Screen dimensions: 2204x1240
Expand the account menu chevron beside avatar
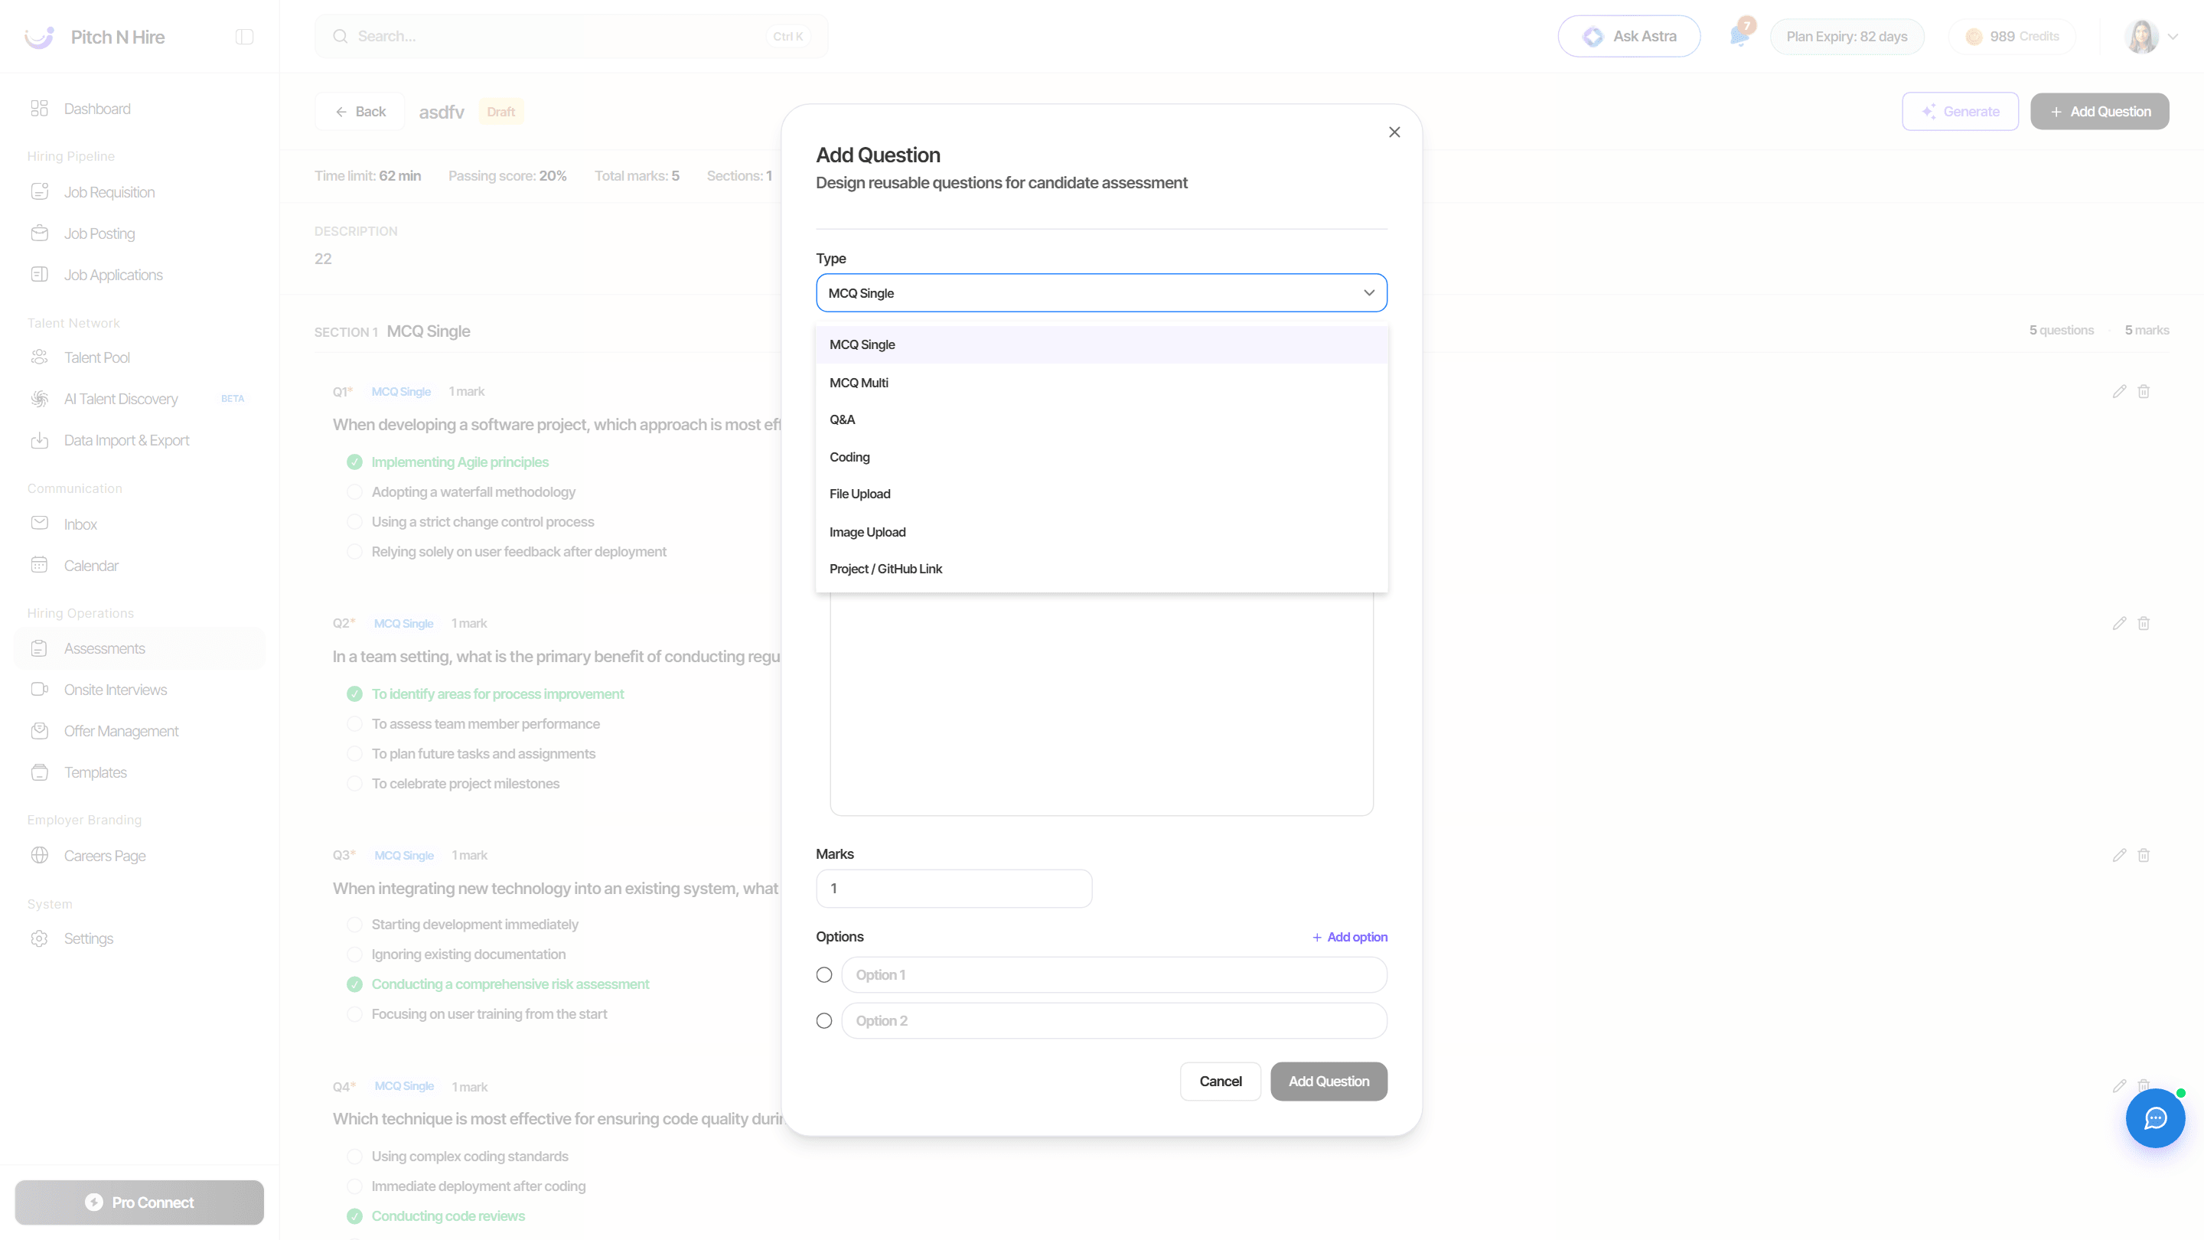pos(2173,37)
